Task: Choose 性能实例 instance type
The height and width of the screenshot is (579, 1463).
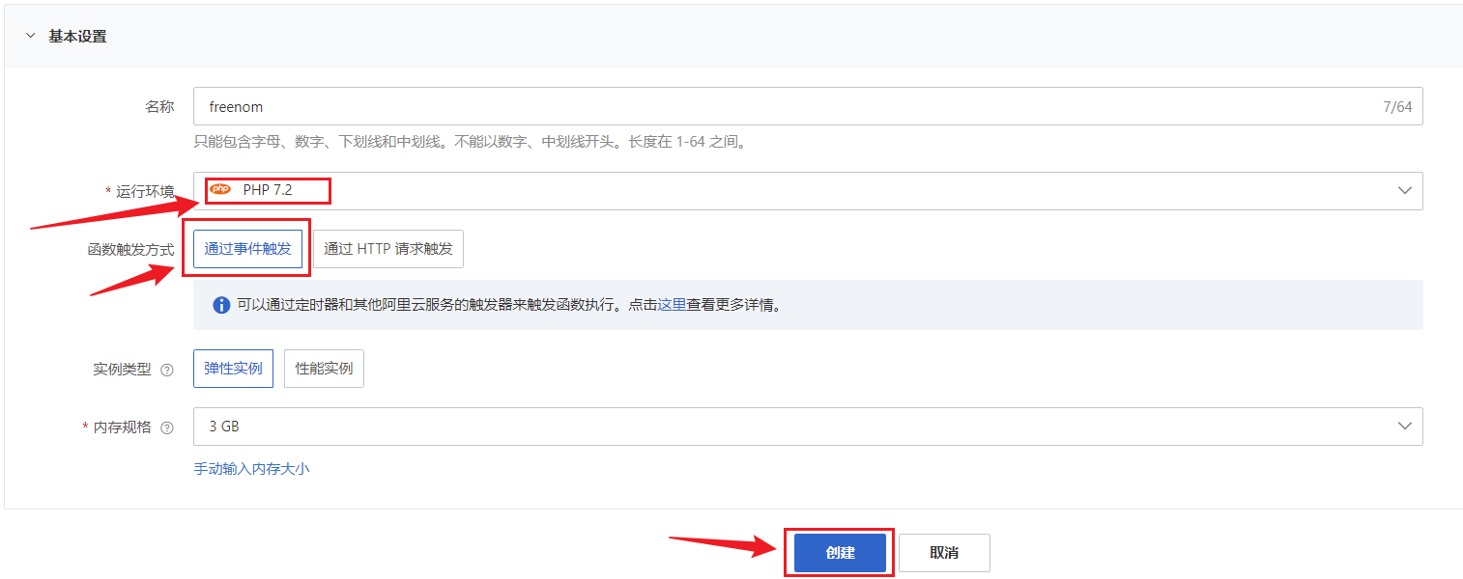Action: click(324, 369)
